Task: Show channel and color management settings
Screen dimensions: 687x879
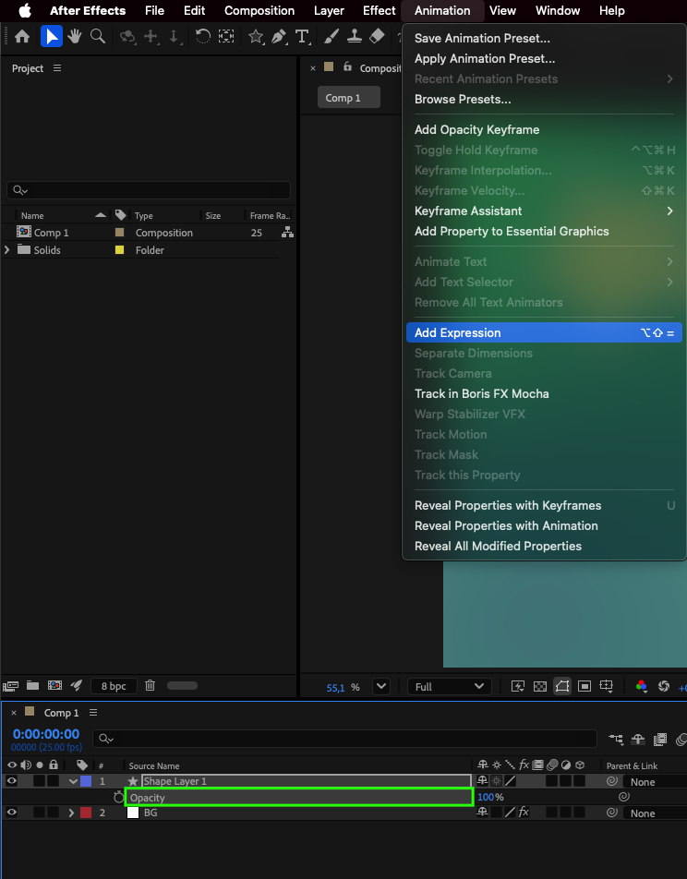Action: click(x=642, y=686)
